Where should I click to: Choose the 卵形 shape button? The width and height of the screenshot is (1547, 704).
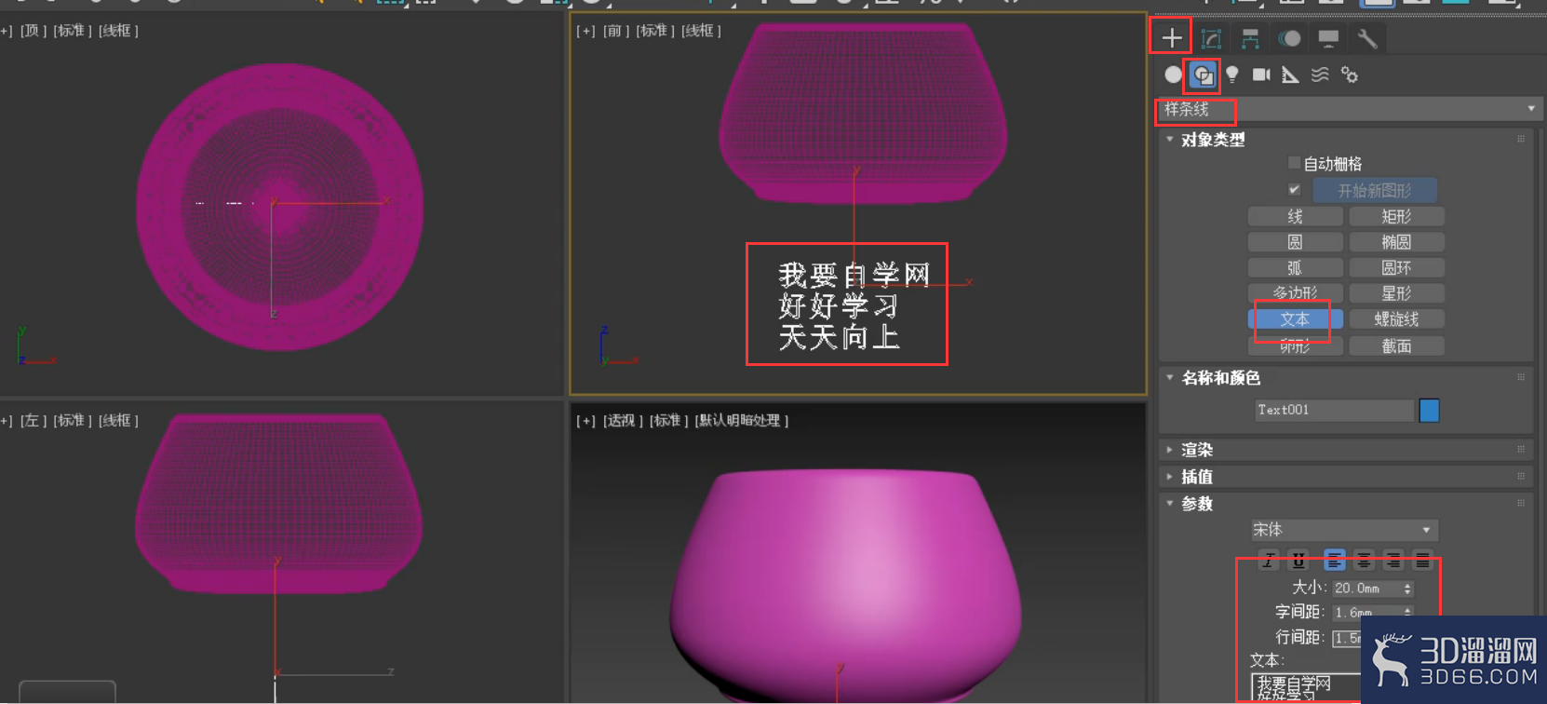pos(1295,345)
